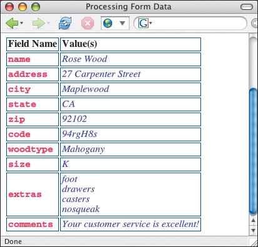Screen dimensions: 258x247
Task: Click the 'address' field label
Action: (x=28, y=74)
